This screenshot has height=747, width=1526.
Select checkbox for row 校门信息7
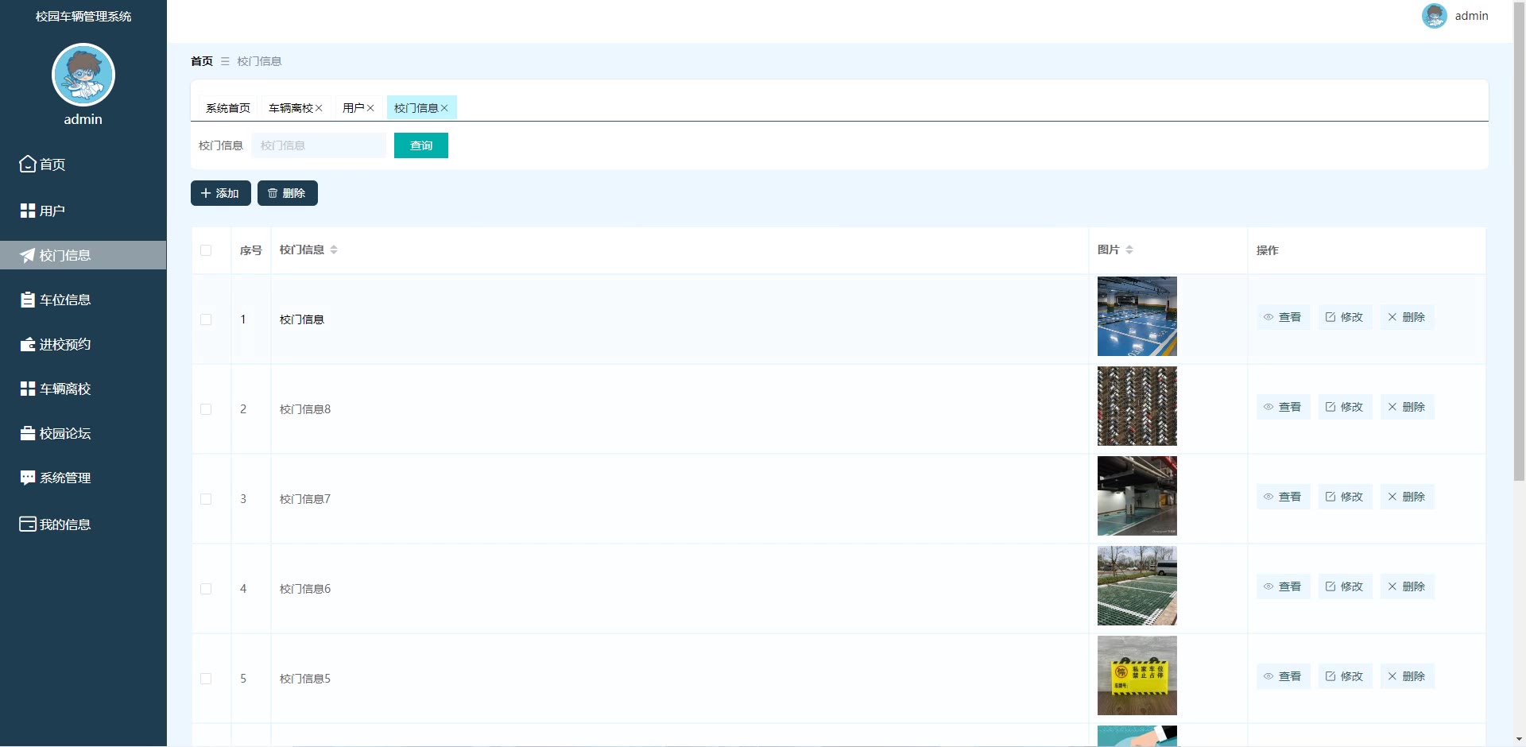pyautogui.click(x=206, y=499)
